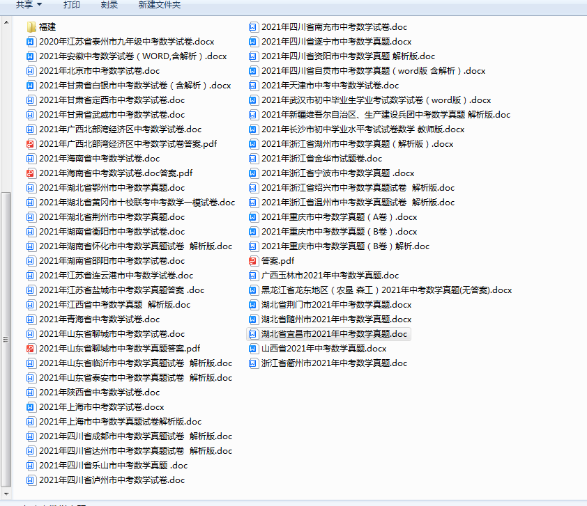Click icon of 2021年甘肃省白银市中考数学试卷（含解析）.docx
Image resolution: width=587 pixels, height=506 pixels.
tap(31, 86)
